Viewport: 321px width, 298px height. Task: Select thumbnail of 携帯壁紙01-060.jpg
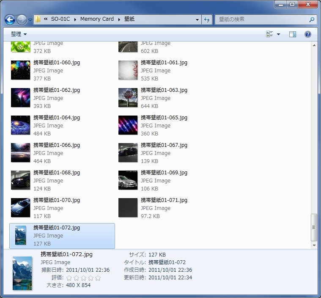20,70
